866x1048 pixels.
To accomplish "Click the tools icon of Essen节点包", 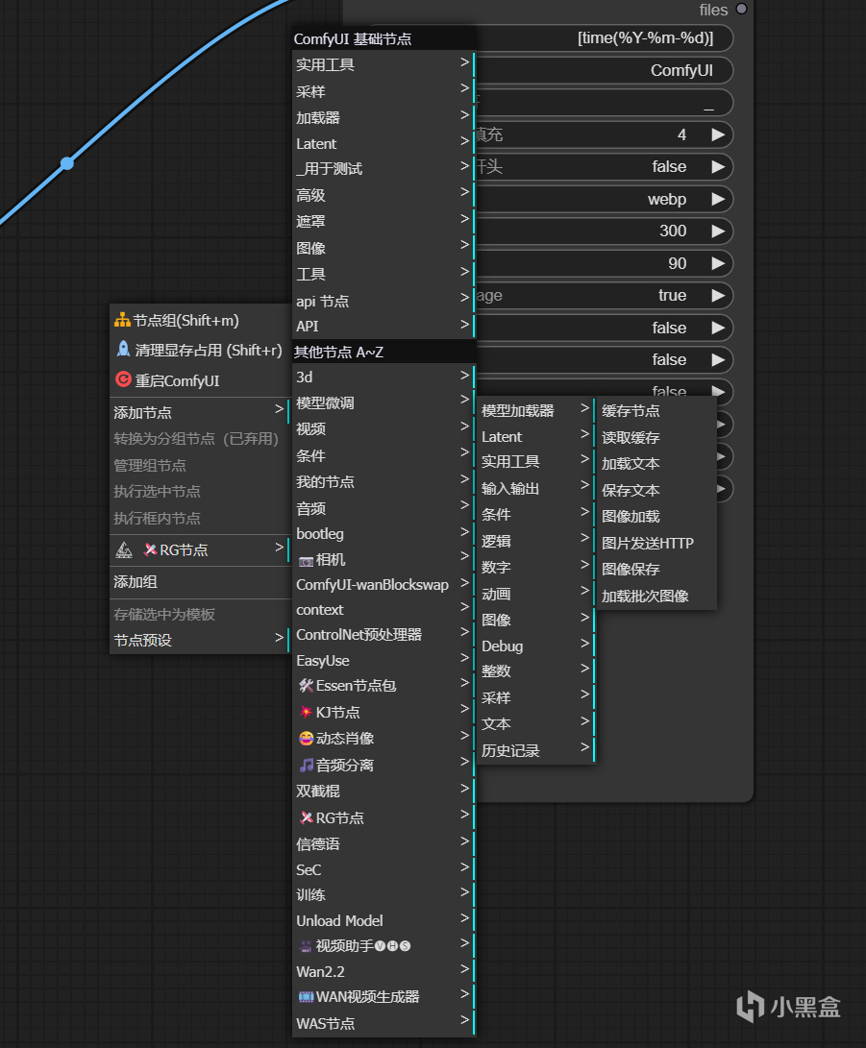I will click(306, 686).
